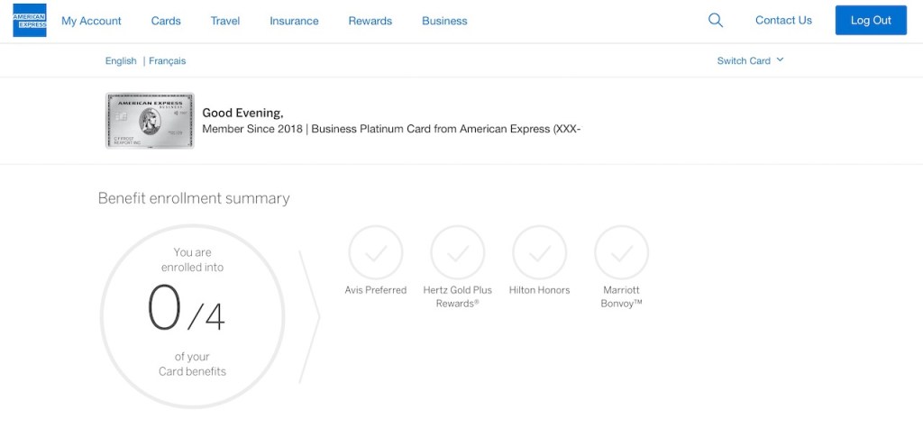Open the Insurance menu
Viewport: 923px width, 446px height.
(x=294, y=21)
